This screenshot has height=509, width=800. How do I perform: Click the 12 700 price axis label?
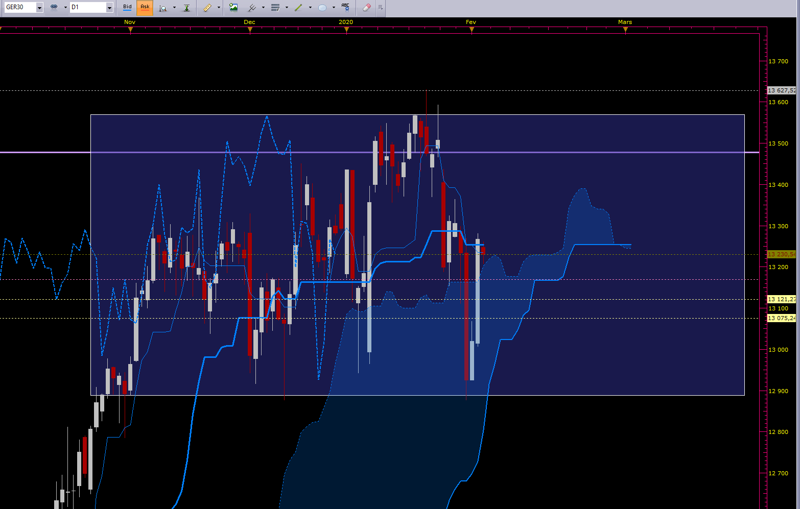tap(779, 473)
